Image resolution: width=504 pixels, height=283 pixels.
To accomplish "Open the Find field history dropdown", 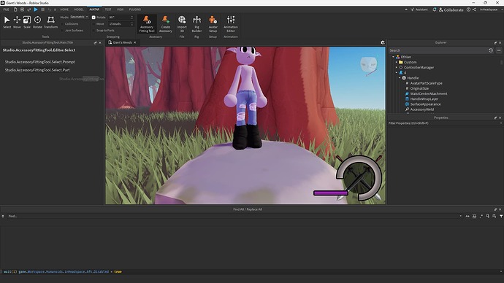I will tap(460, 216).
